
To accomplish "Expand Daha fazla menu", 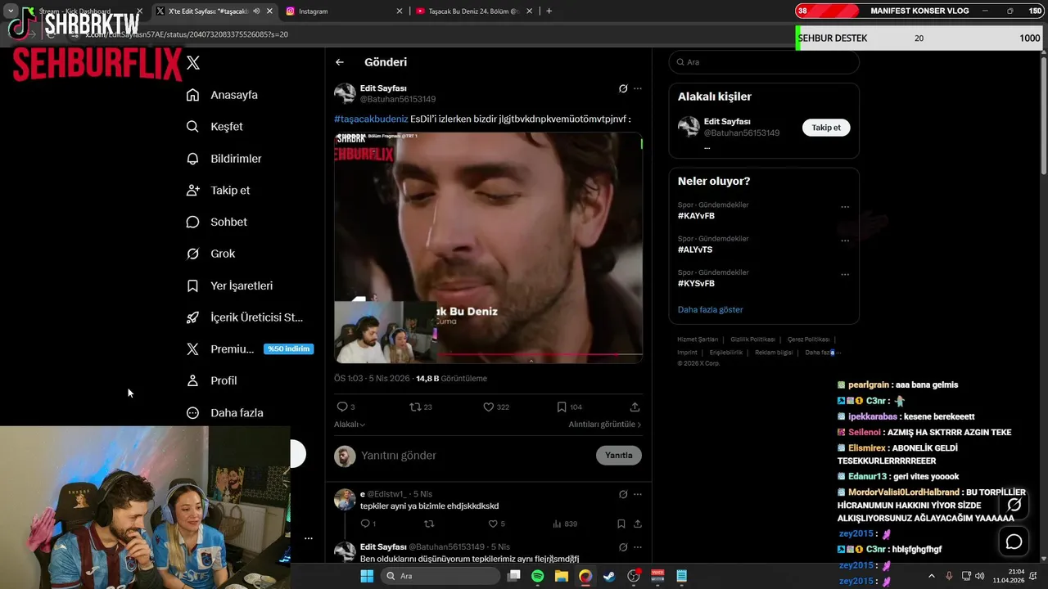I will point(224,413).
